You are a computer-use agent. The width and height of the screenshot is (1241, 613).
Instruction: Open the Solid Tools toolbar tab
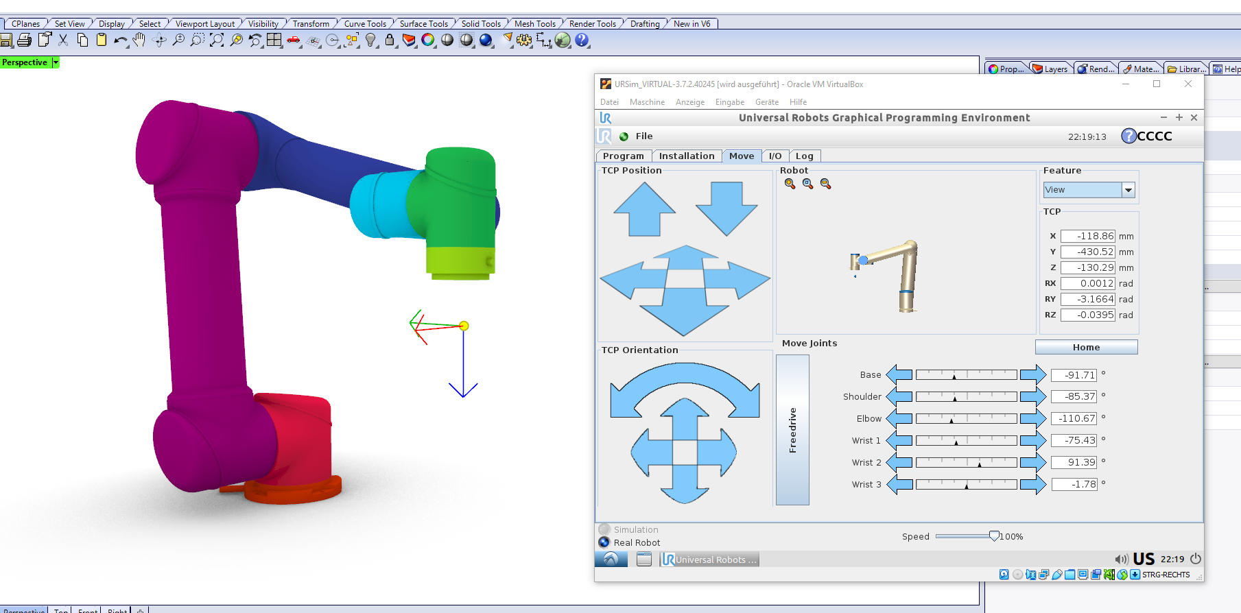[x=481, y=23]
